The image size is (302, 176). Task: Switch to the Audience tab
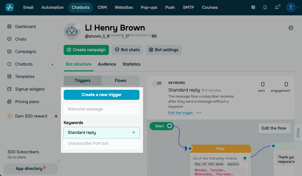tap(107, 64)
